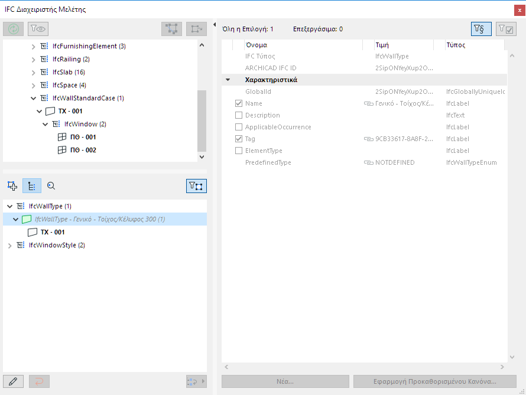
Task: Collapse the IfcWindow (2) node
Action: (46, 125)
